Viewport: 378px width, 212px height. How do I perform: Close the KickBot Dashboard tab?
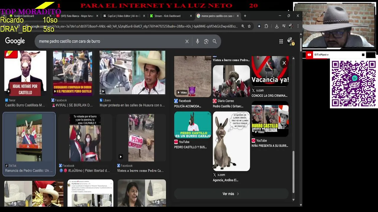tap(50, 16)
